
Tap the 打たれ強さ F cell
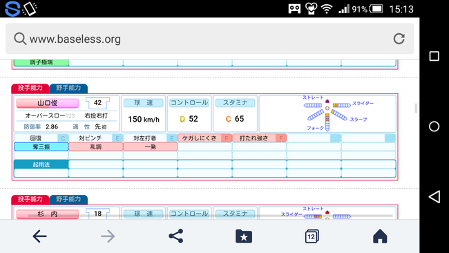[x=260, y=138]
